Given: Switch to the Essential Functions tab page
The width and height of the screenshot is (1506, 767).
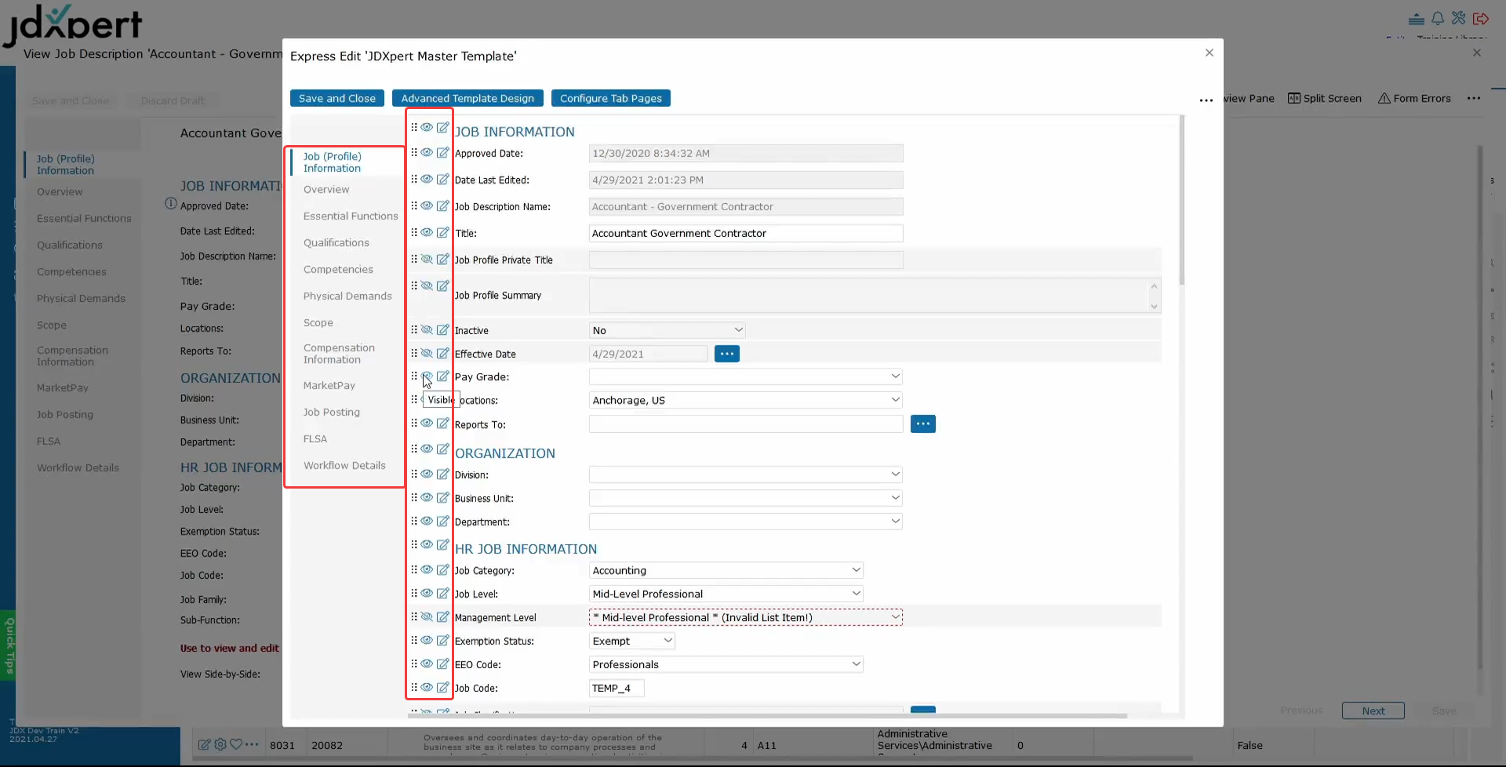Looking at the screenshot, I should 351,216.
